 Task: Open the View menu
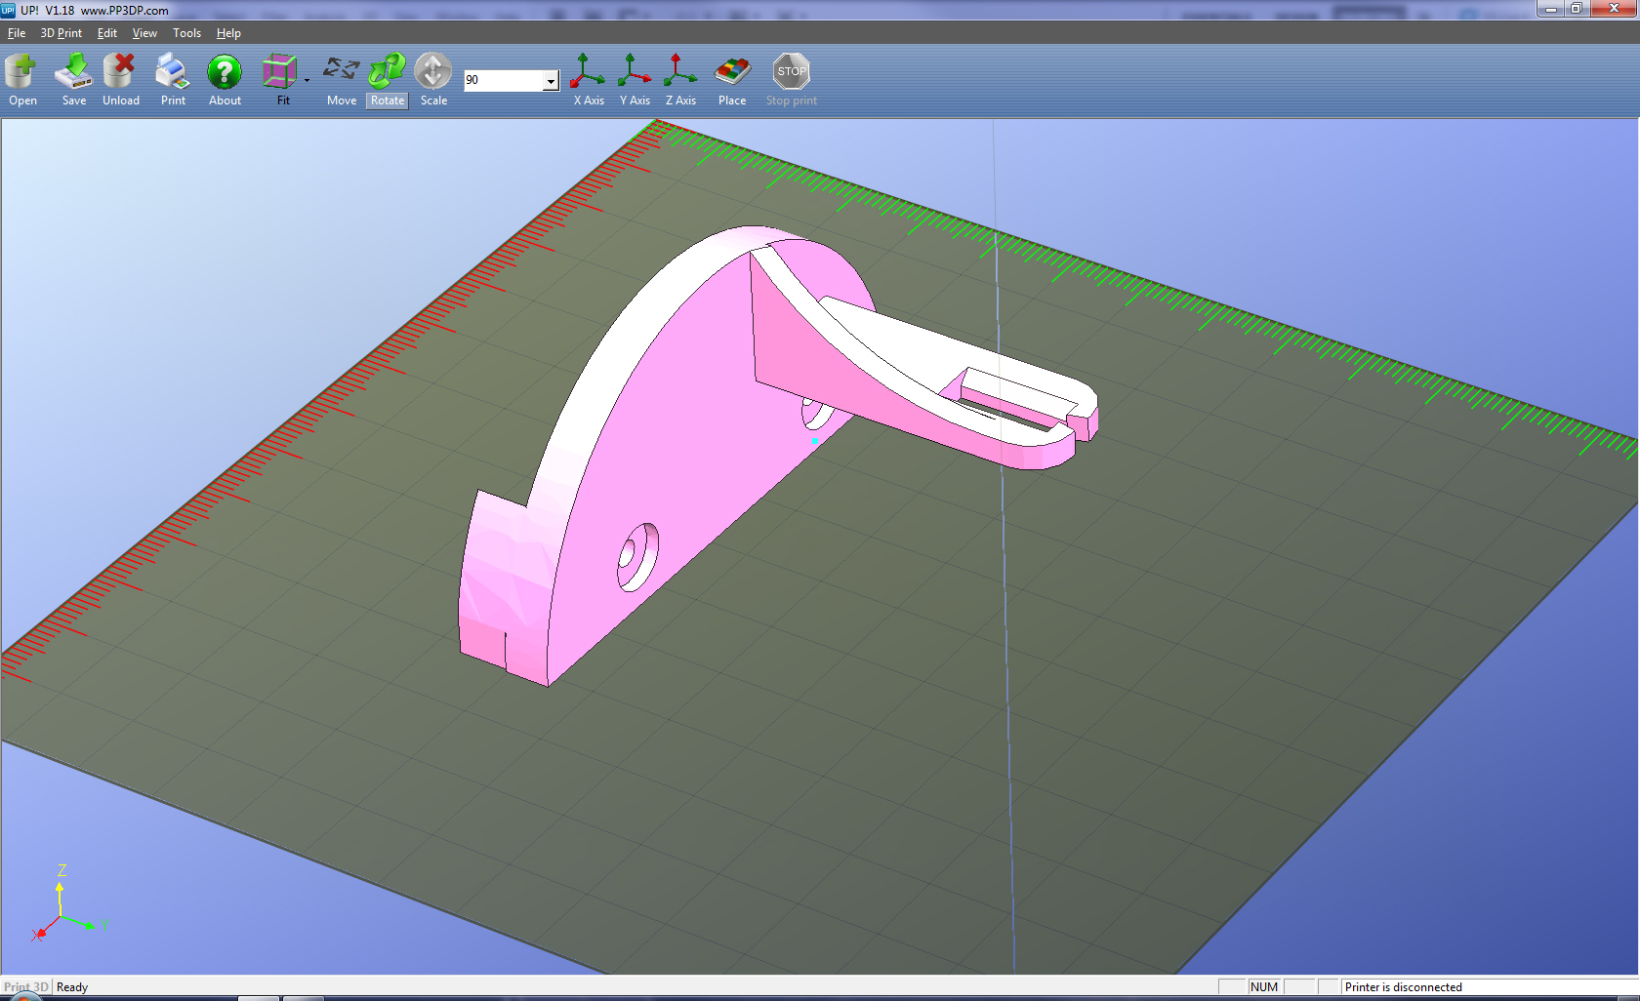pos(144,33)
